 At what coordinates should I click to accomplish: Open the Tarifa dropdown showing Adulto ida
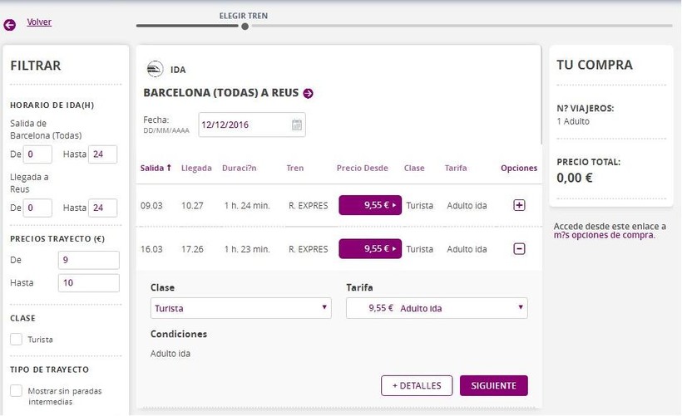point(437,308)
